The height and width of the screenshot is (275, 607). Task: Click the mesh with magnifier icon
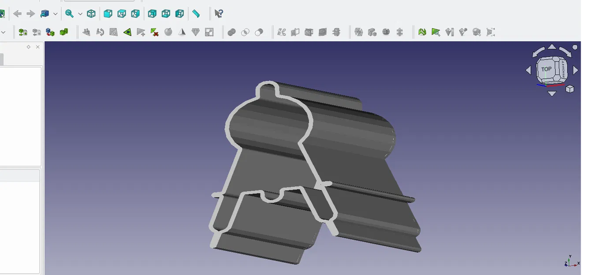[x=477, y=32]
